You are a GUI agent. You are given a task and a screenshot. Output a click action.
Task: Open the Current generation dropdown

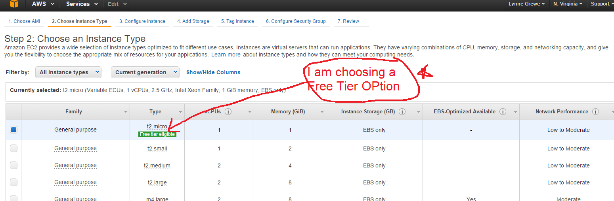click(145, 72)
